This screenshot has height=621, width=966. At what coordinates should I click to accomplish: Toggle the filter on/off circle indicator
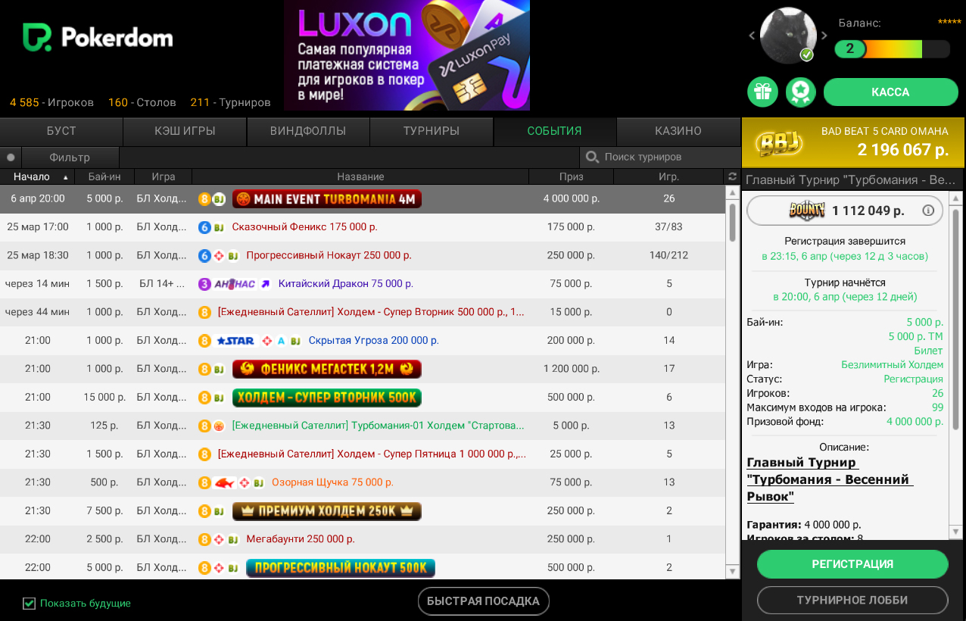point(11,158)
